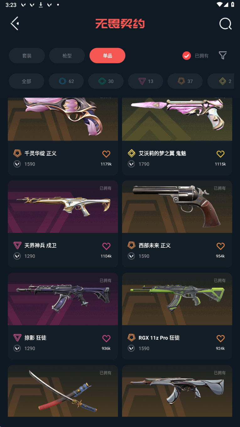Tap heart icon on RGX 11z Pro 狂徒

221,338
